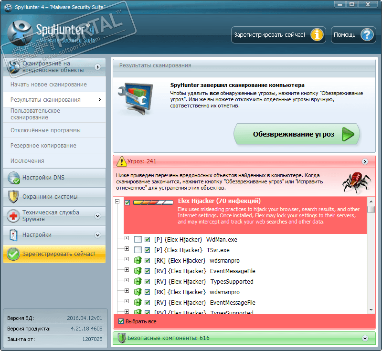The height and width of the screenshot is (351, 382).
Task: Click the registry cube icon of first wdsmanpro
Action: [x=138, y=260]
